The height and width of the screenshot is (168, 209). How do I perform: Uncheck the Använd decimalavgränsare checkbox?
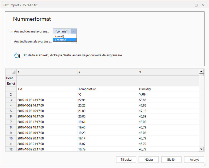(11, 31)
